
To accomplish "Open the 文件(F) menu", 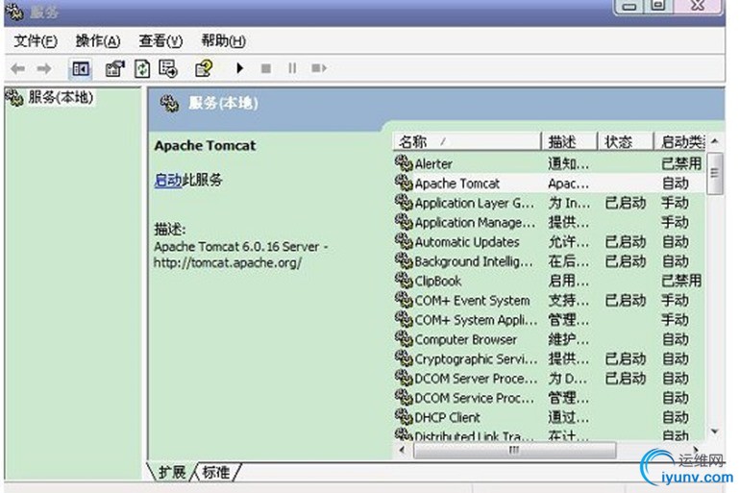I will click(36, 41).
